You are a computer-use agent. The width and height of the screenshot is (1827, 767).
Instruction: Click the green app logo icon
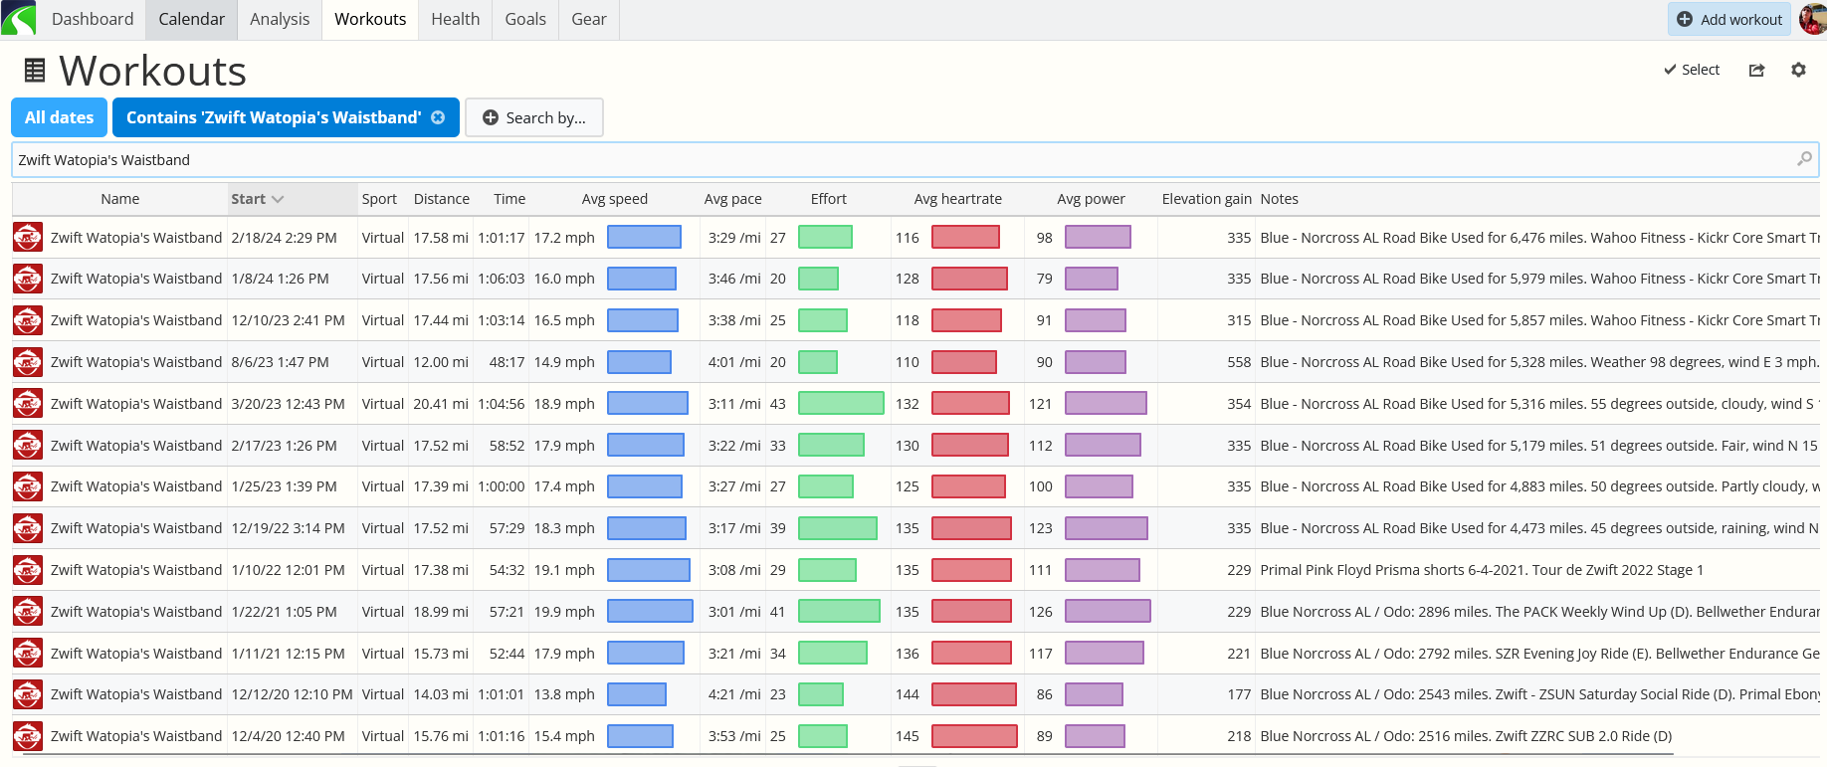click(19, 19)
